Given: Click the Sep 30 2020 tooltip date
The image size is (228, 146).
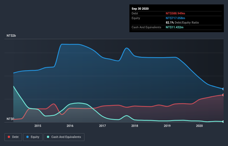Looking at the screenshot, I should point(140,9).
